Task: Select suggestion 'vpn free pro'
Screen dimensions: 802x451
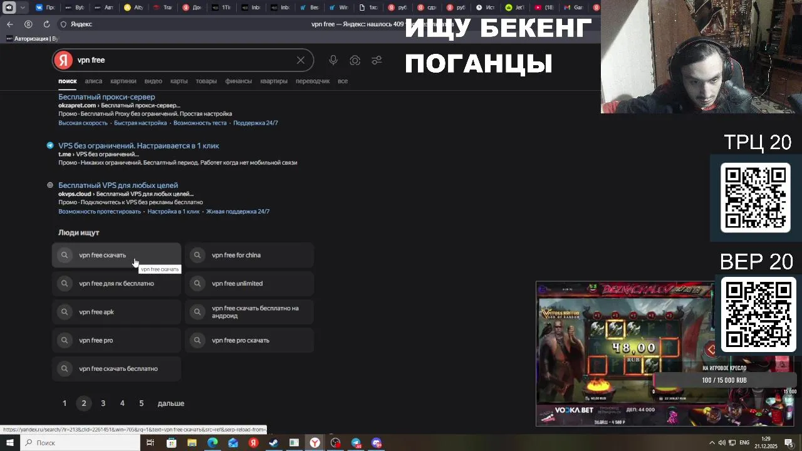Action: click(117, 340)
